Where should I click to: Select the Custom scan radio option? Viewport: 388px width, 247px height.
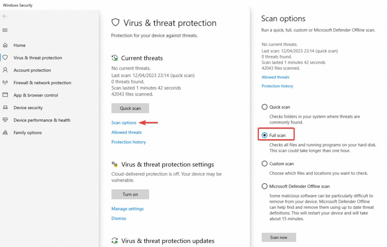click(x=264, y=164)
